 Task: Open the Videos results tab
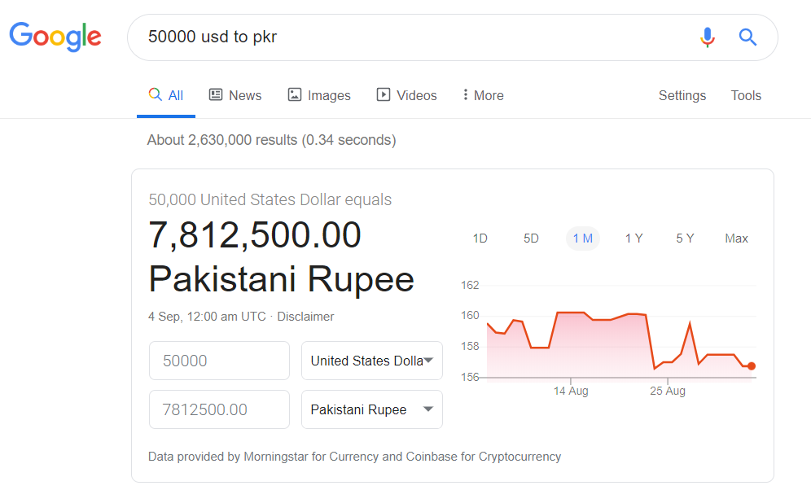pos(406,95)
